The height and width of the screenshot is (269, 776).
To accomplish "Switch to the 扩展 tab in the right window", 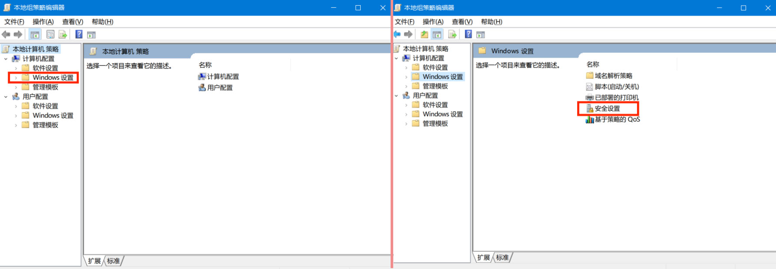I will [x=483, y=257].
